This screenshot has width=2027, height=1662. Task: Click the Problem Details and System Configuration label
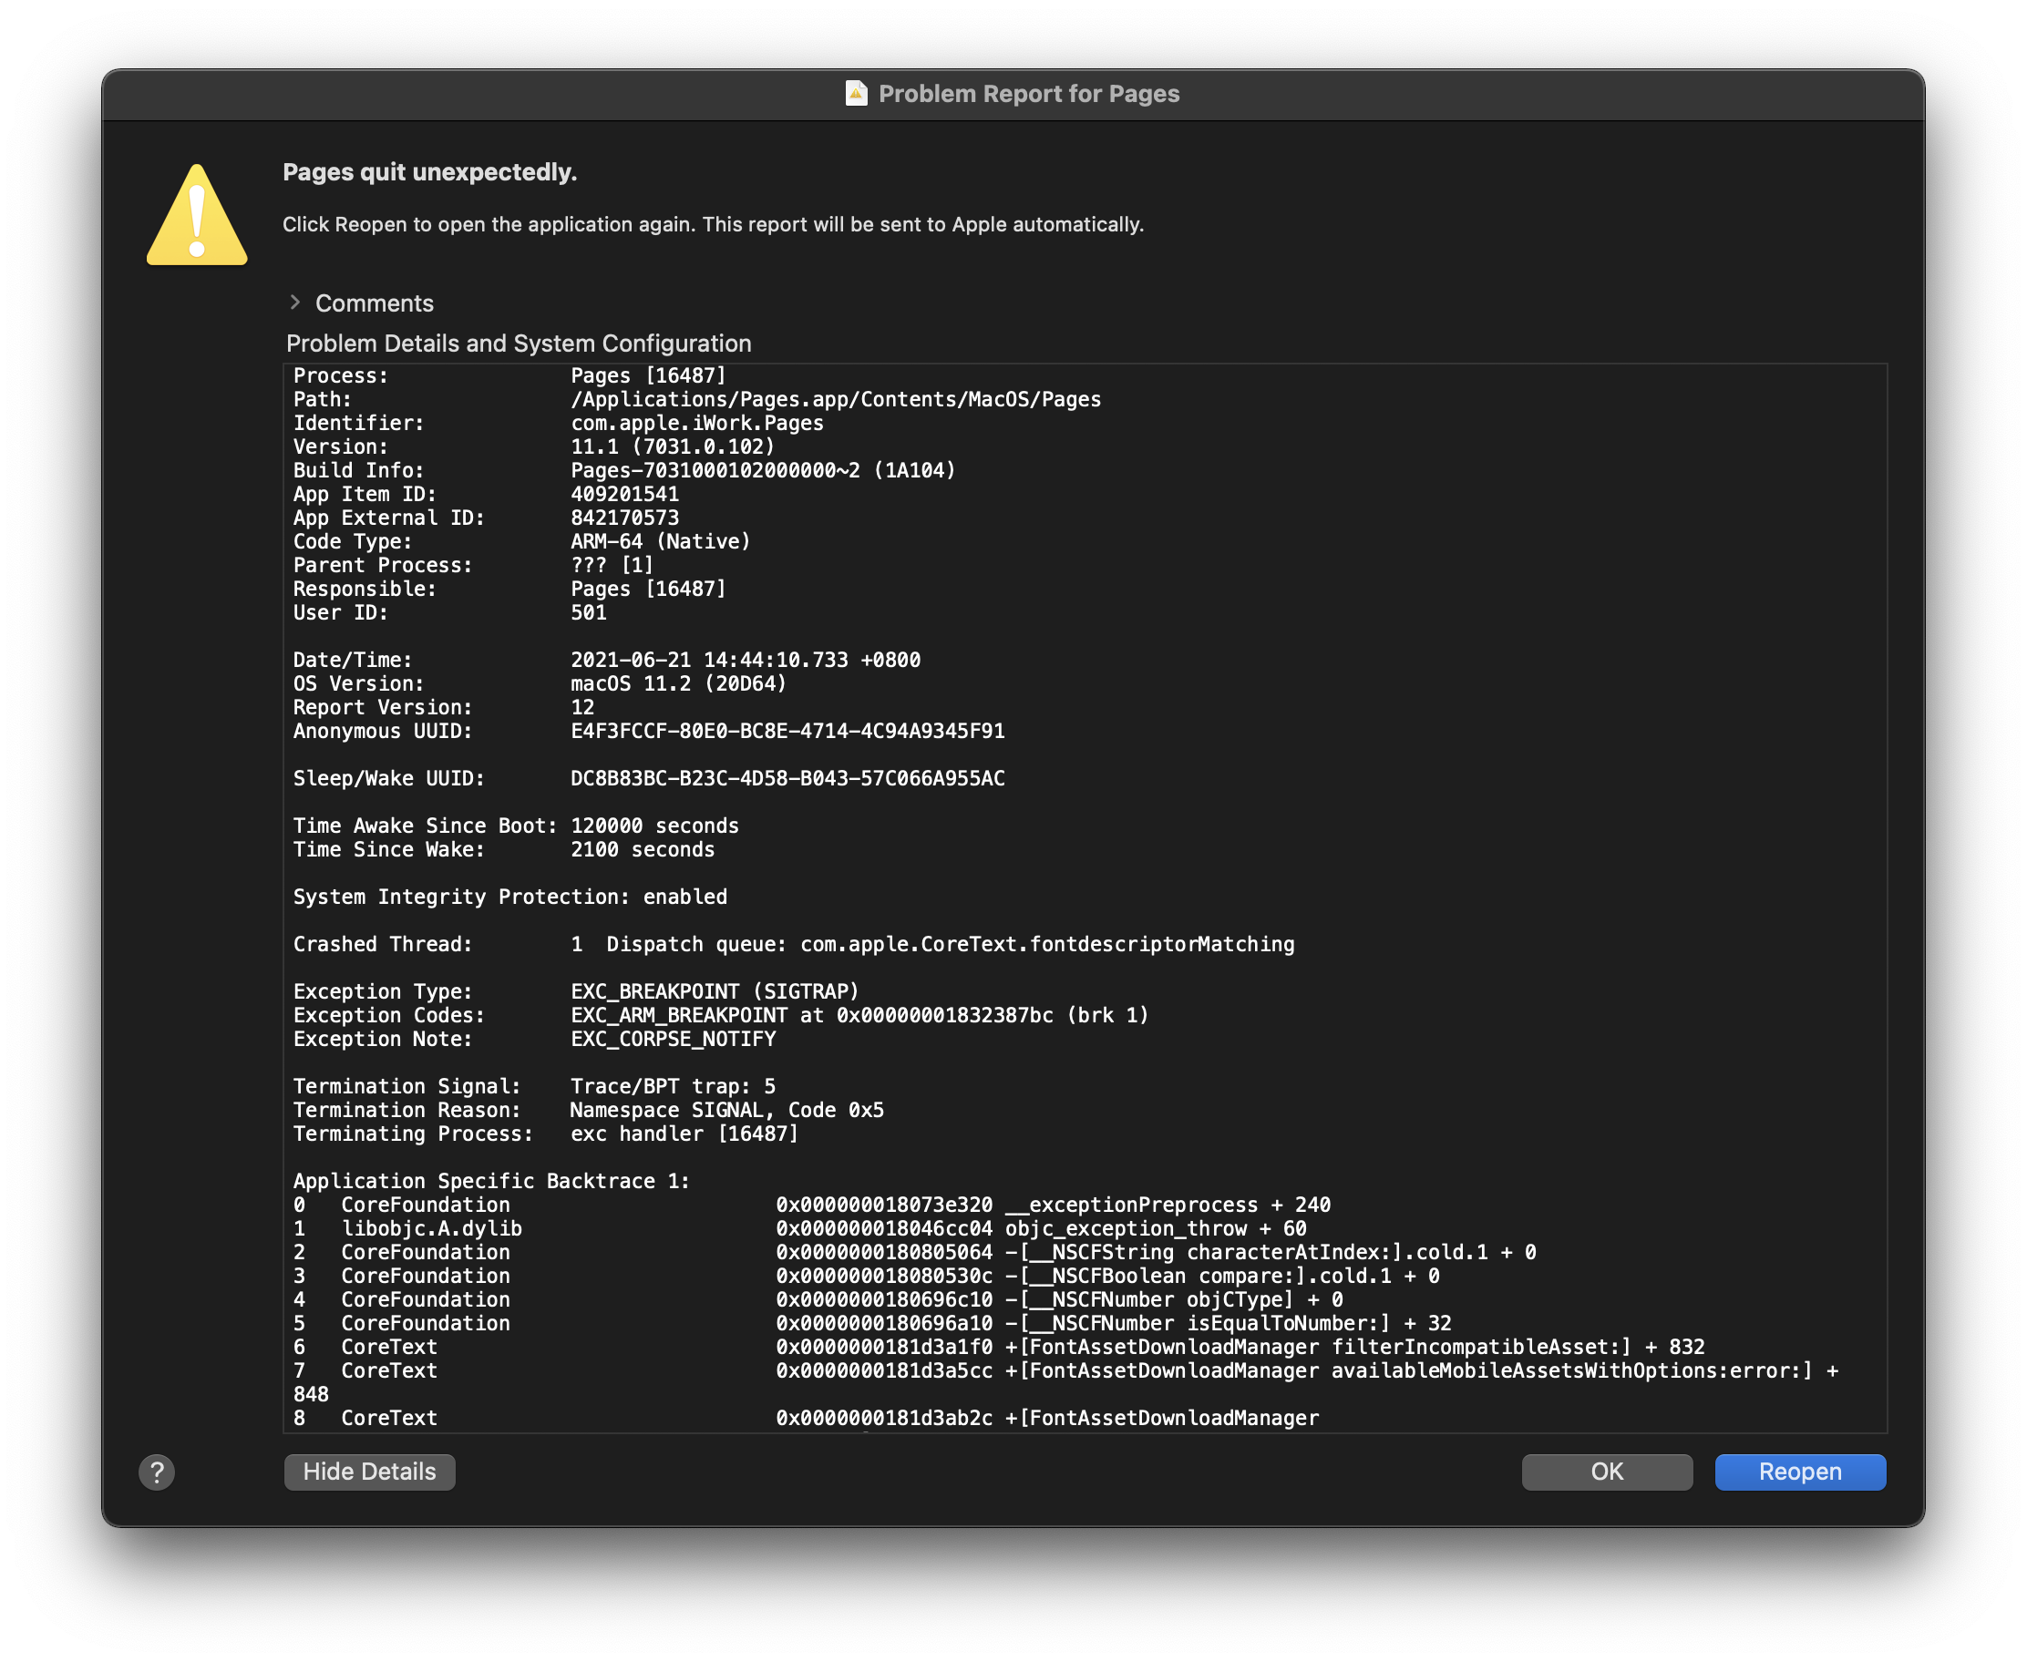(x=518, y=344)
